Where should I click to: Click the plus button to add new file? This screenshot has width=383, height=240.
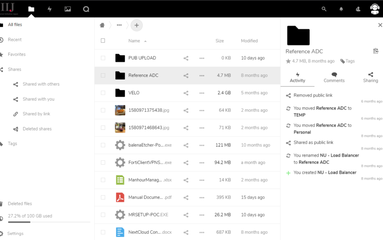tap(137, 25)
